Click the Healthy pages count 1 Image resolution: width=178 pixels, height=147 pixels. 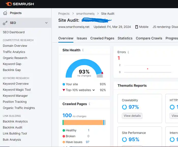pos(88,130)
